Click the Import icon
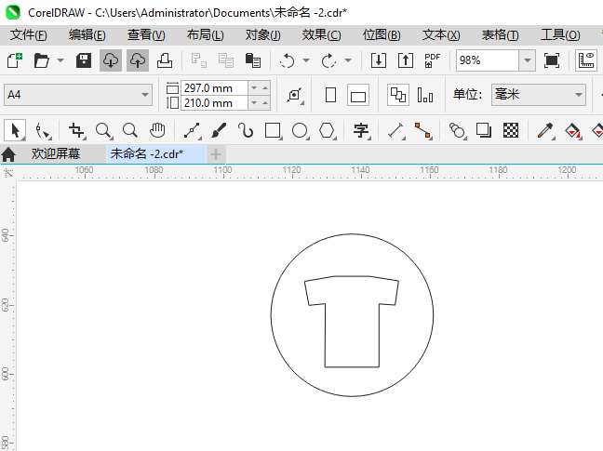The height and width of the screenshot is (451, 603). click(379, 60)
